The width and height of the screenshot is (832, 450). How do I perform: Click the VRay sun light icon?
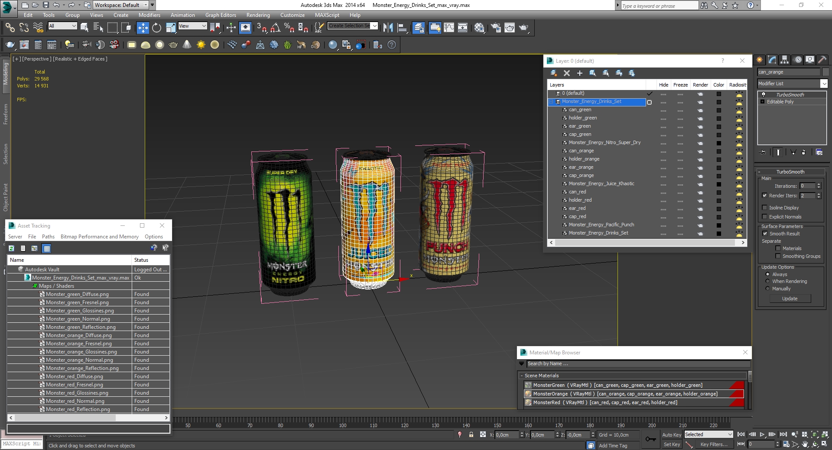(201, 45)
